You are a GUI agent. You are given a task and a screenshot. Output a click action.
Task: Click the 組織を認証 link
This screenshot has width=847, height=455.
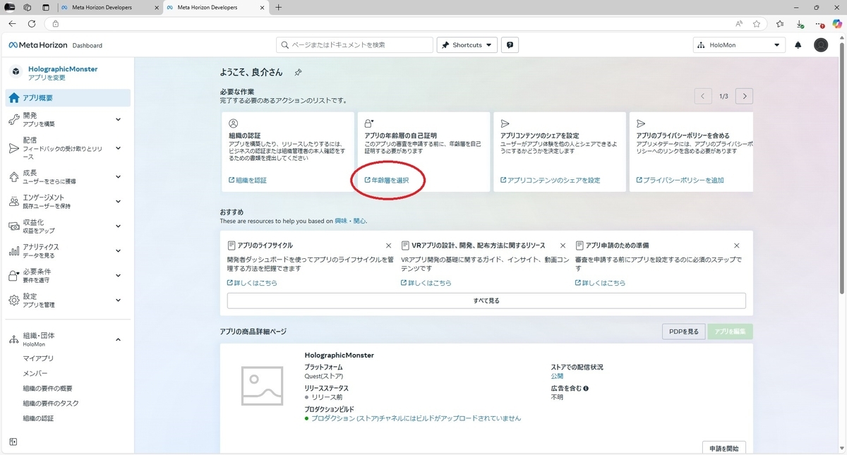tap(248, 181)
